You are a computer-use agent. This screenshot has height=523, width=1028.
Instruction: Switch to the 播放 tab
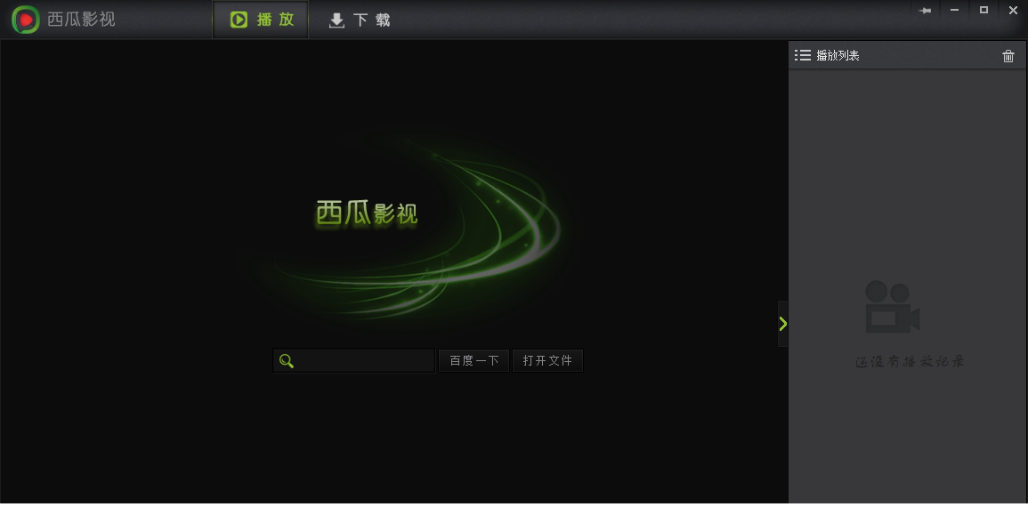click(260, 20)
